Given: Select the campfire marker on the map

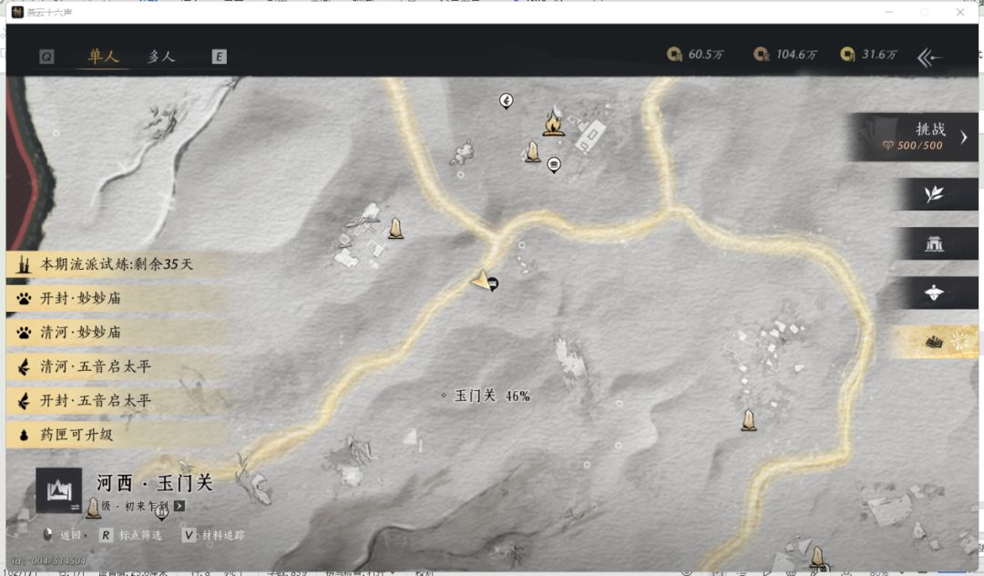Looking at the screenshot, I should tap(553, 122).
